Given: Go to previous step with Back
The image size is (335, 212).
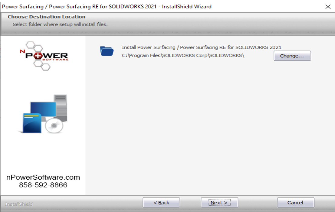Looking at the screenshot, I should pyautogui.click(x=161, y=202).
